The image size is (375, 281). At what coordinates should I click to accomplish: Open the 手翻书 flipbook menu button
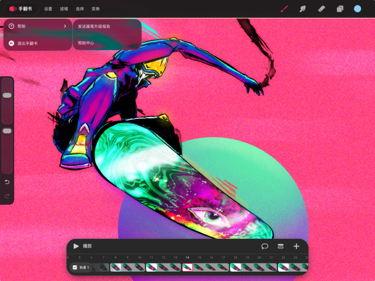[x=21, y=9]
